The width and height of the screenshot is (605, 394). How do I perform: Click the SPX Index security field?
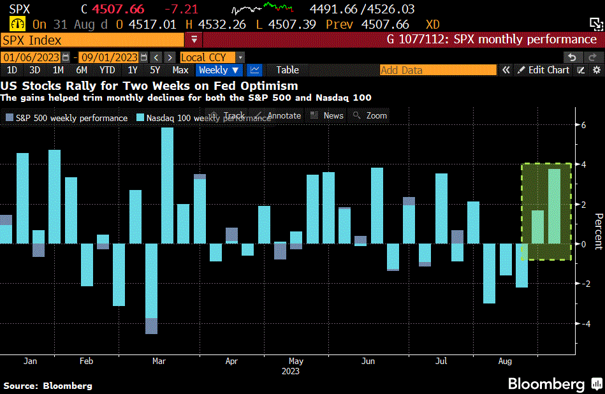pyautogui.click(x=92, y=40)
